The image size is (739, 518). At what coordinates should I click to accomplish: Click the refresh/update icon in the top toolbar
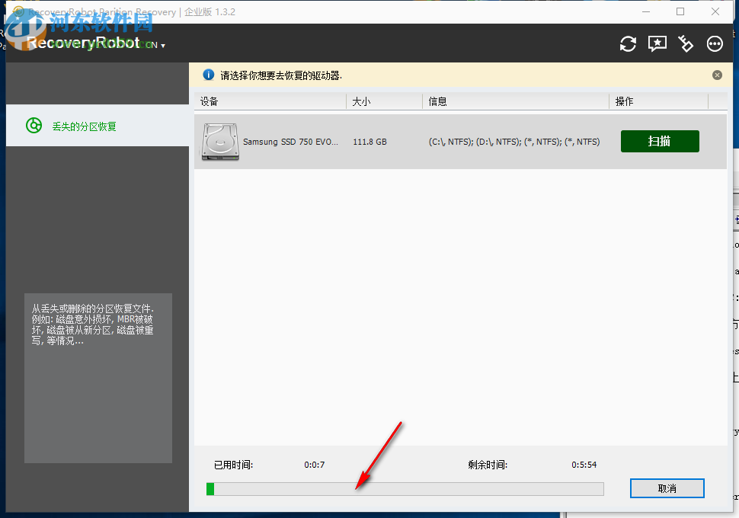coord(628,43)
